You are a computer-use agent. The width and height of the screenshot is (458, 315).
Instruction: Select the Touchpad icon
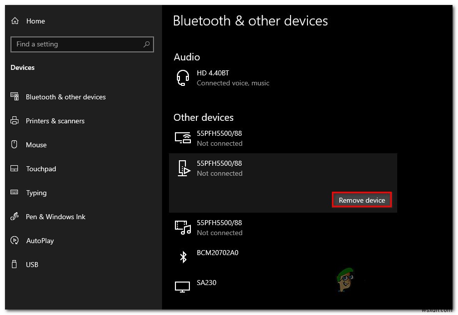(14, 169)
